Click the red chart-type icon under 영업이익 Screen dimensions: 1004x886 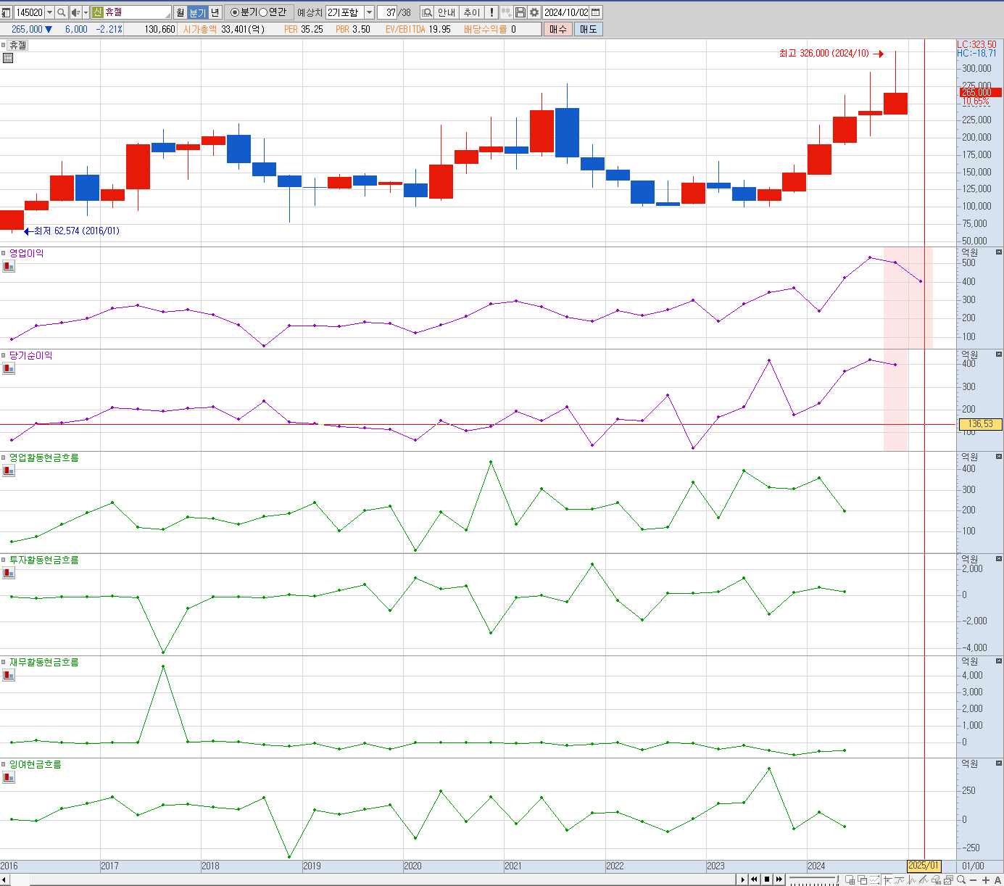coord(9,266)
